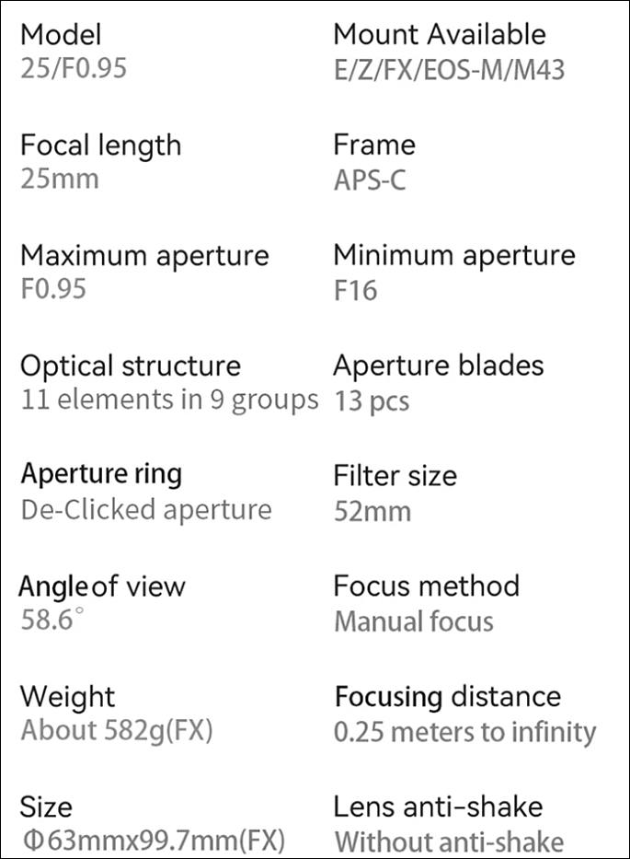Screen dimensions: 630x859
Task: Select the 25/F0.95 model value
Action: pos(74,68)
